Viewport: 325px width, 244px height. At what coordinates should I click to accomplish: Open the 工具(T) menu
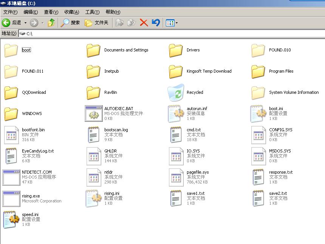pyautogui.click(x=92, y=12)
